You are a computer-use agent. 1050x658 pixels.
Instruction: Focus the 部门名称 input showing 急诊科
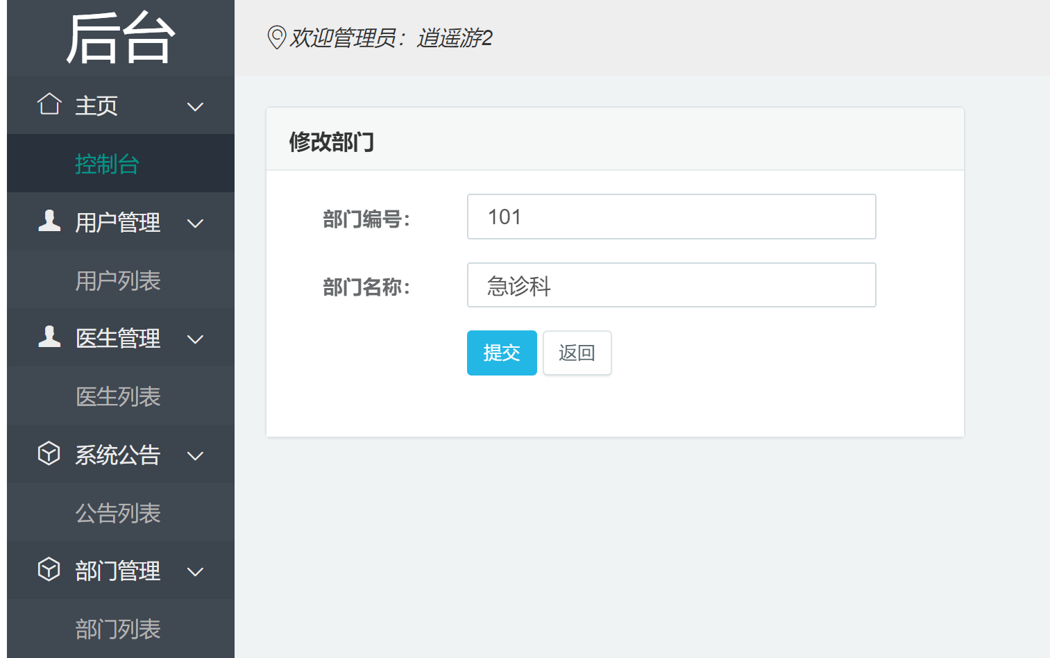[x=672, y=285]
